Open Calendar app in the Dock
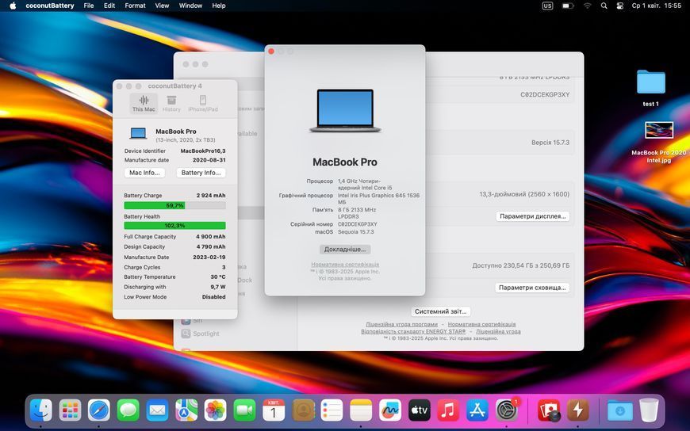This screenshot has width=690, height=431. [274, 410]
